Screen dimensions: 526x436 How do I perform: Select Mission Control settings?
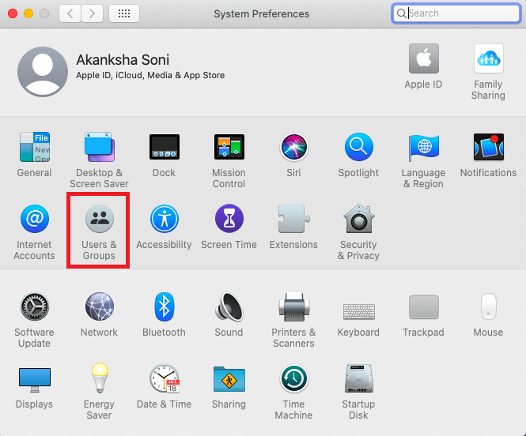(x=229, y=147)
